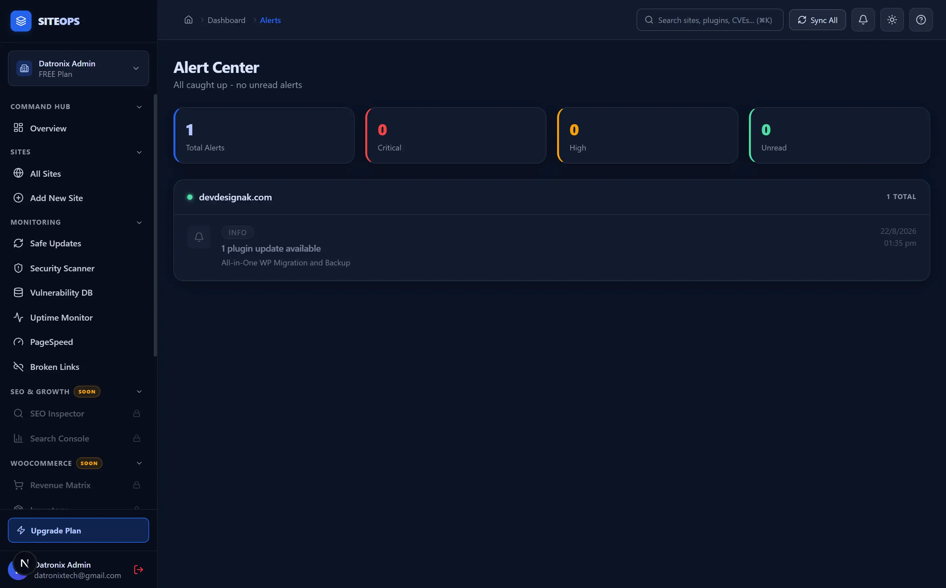946x588 pixels.
Task: Collapse the Command Hub section
Action: [139, 107]
